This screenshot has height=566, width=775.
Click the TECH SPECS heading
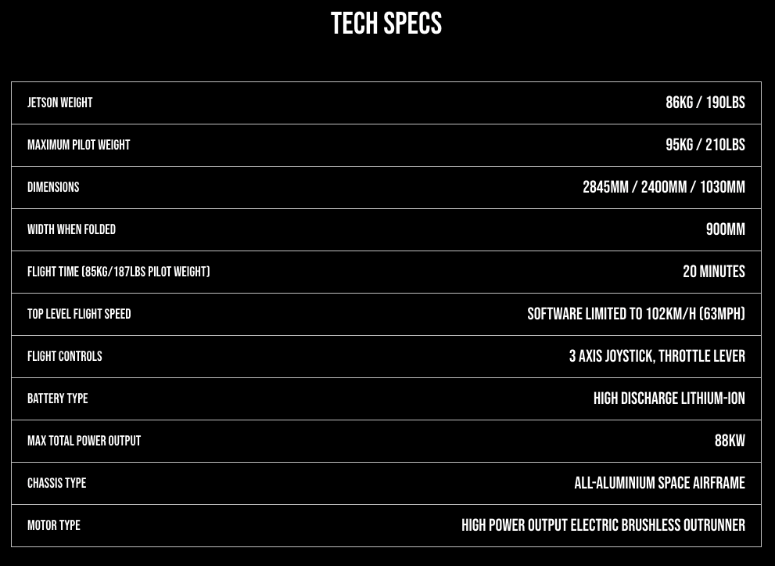[x=386, y=23]
